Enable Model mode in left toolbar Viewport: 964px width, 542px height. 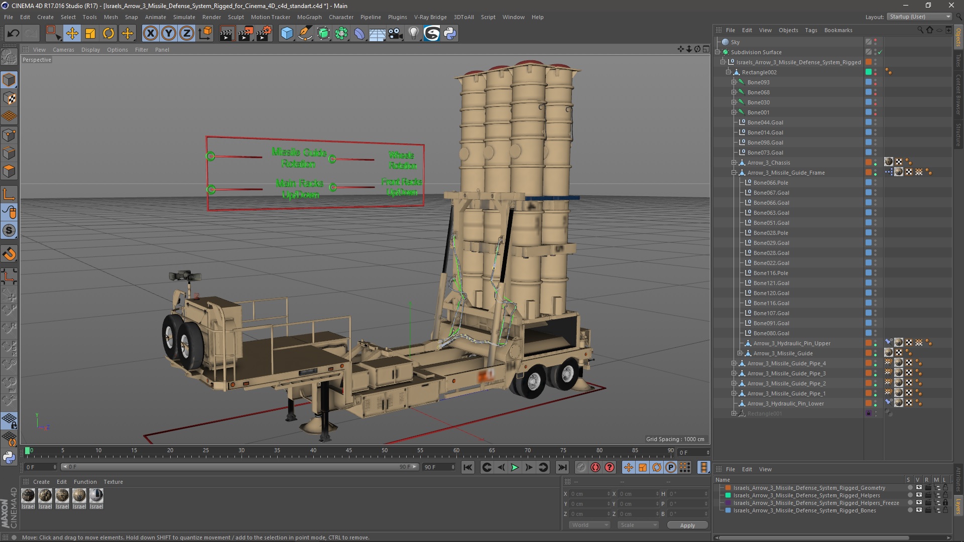[9, 80]
